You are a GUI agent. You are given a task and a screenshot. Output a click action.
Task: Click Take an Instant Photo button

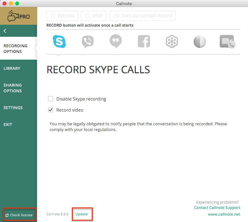tap(142, 16)
